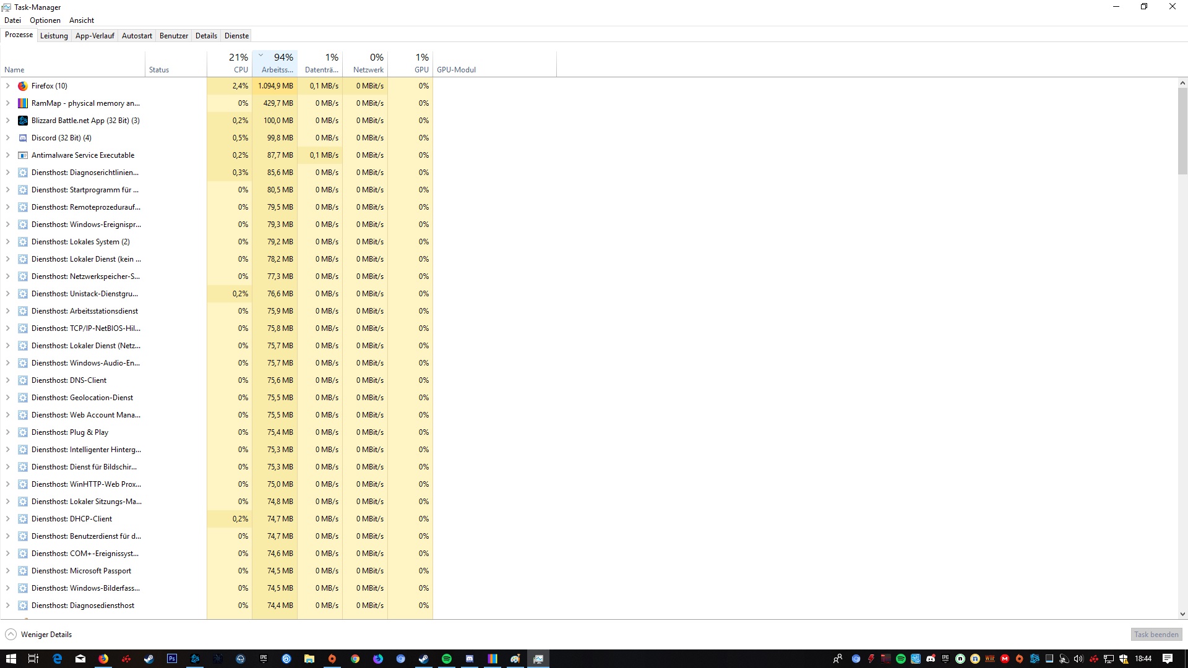
Task: Click the Antimalware Service Executable icon
Action: click(23, 155)
